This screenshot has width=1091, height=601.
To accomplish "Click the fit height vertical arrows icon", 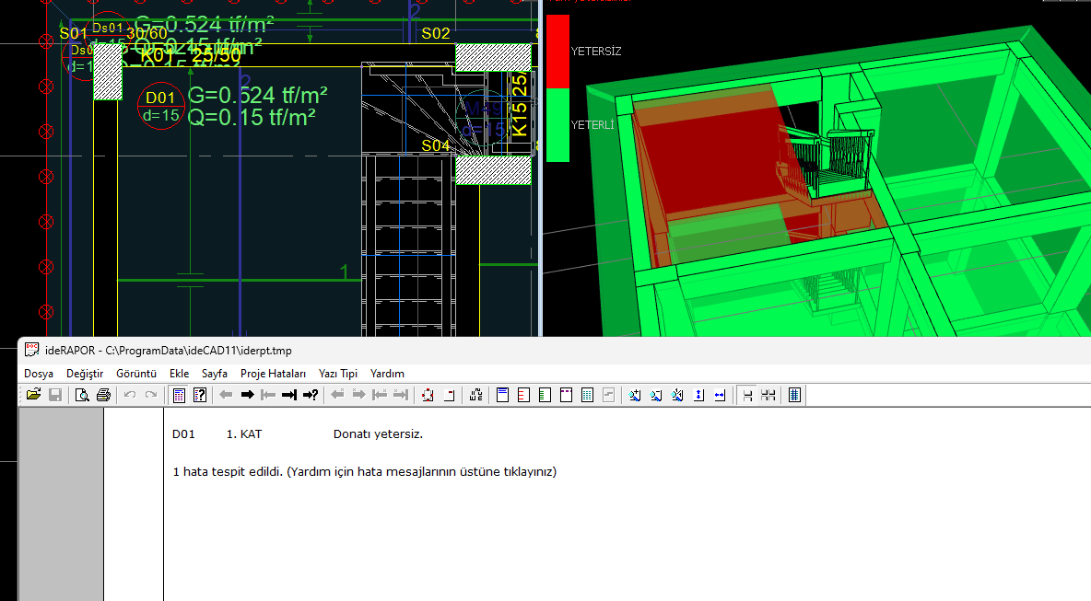I will click(x=698, y=395).
